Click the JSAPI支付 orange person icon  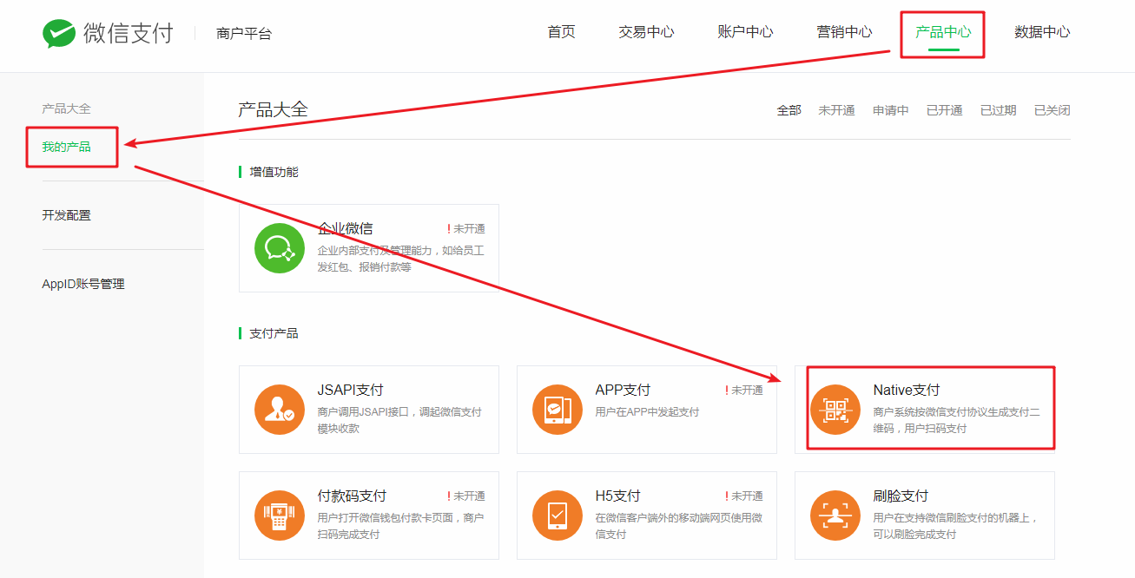(x=280, y=410)
